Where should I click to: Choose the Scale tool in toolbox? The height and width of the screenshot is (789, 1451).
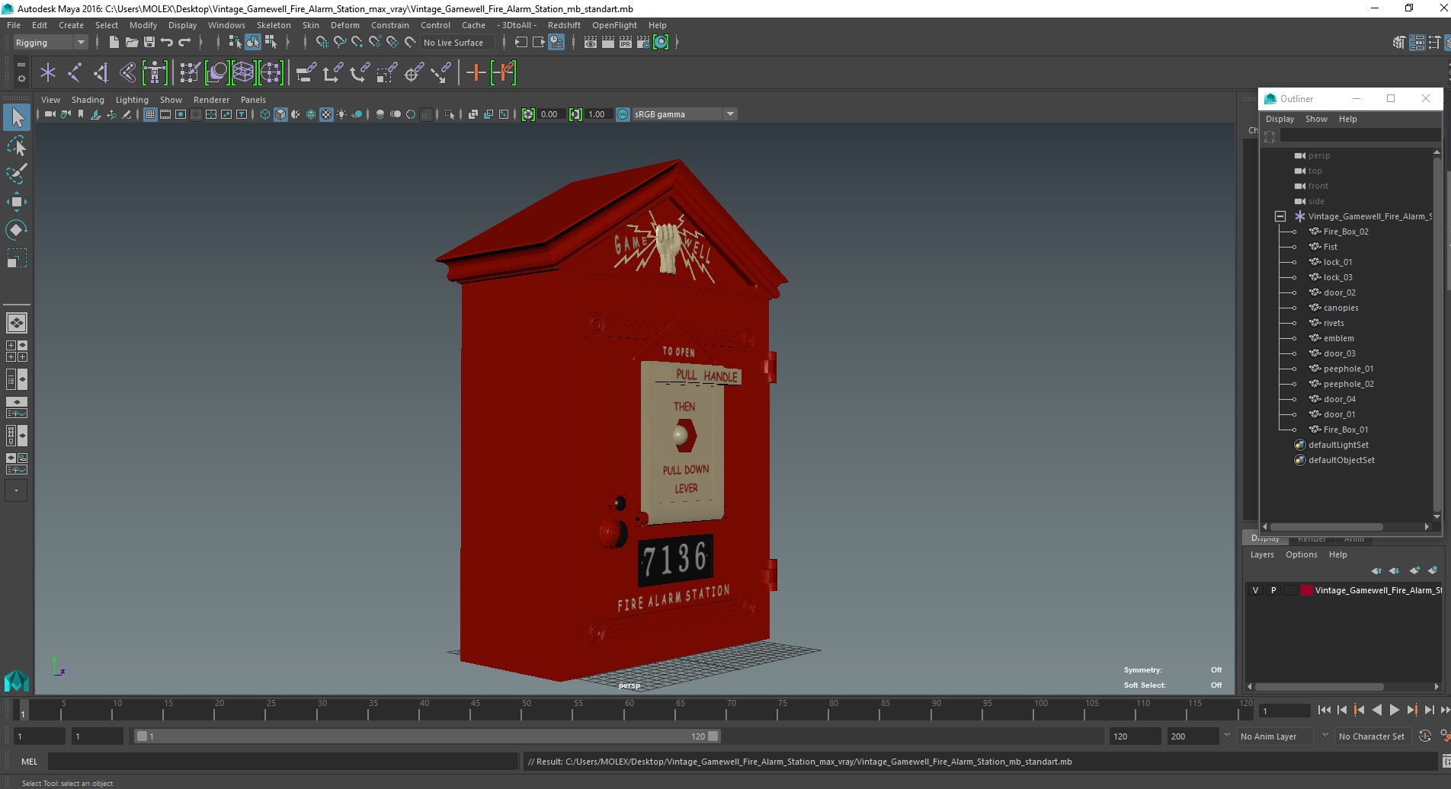pos(17,258)
